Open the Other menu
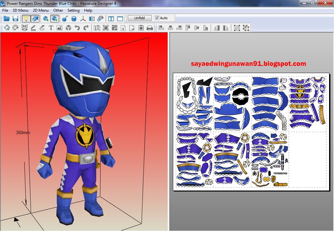The height and width of the screenshot is (231, 334). point(58,10)
